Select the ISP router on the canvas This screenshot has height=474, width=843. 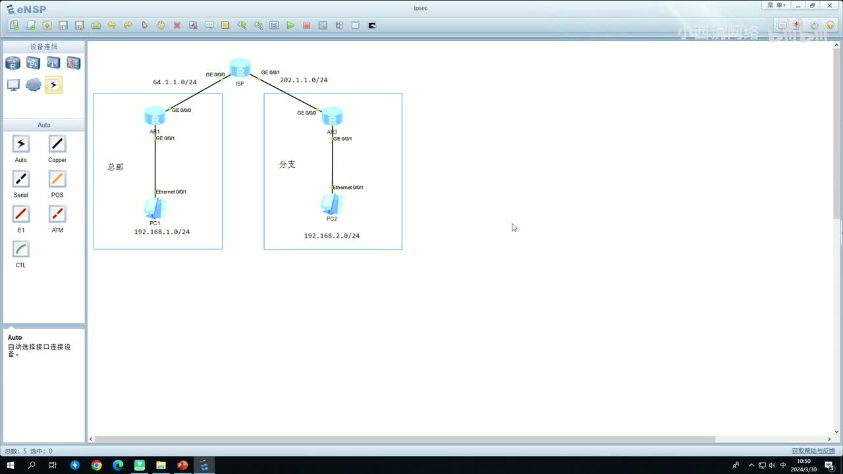(240, 68)
